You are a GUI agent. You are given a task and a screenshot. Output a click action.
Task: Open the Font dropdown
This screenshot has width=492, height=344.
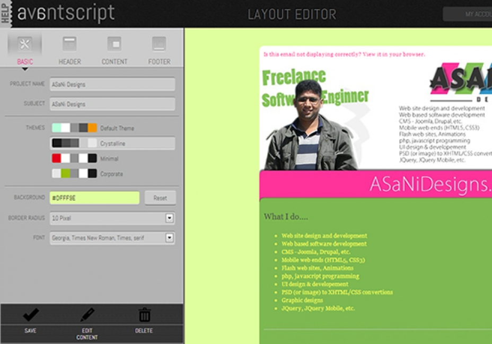coord(112,238)
